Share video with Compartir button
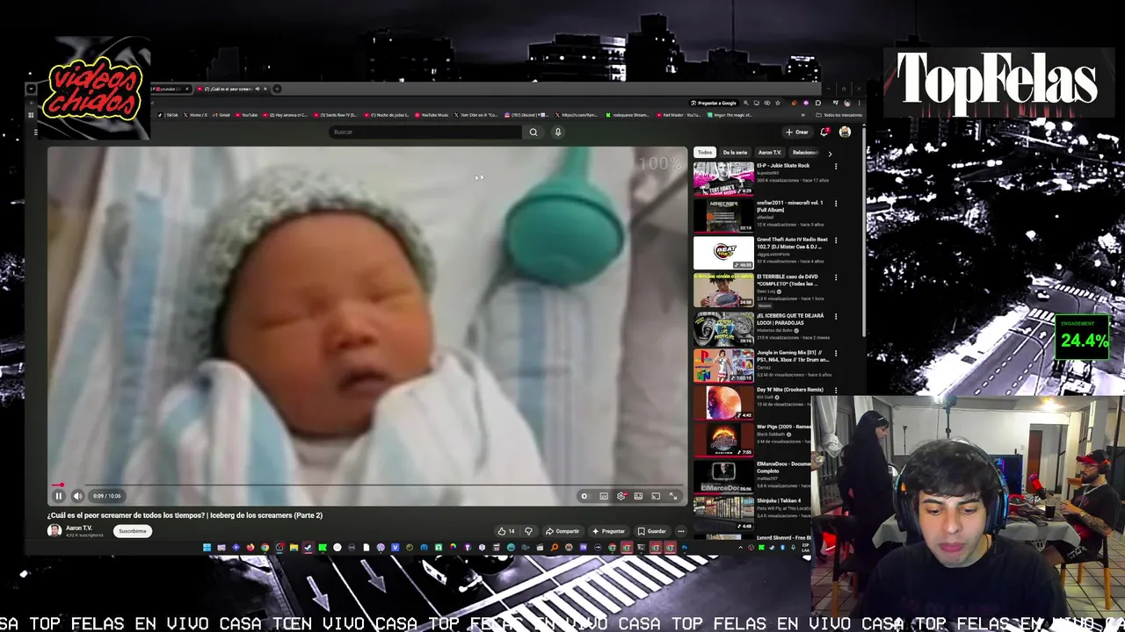The image size is (1125, 632). (x=562, y=531)
